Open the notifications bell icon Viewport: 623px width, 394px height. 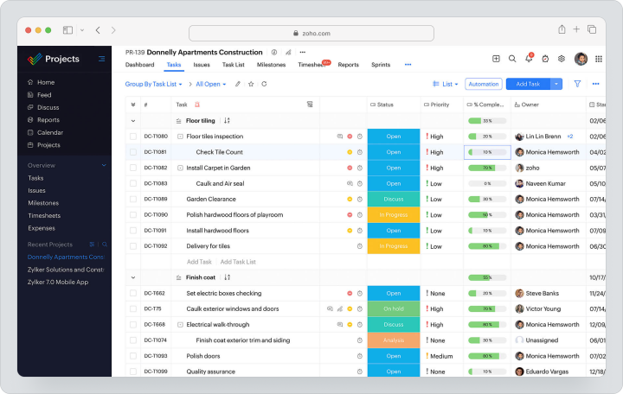point(529,59)
